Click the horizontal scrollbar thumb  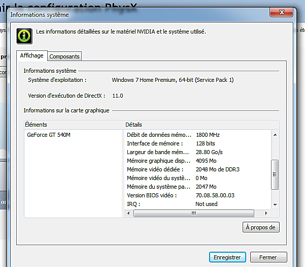tap(194, 213)
